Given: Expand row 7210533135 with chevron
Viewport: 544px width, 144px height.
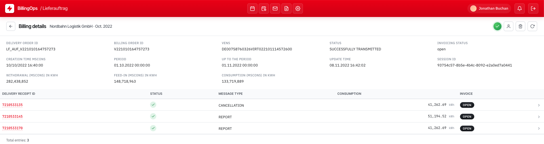Looking at the screenshot, I should click(539, 105).
